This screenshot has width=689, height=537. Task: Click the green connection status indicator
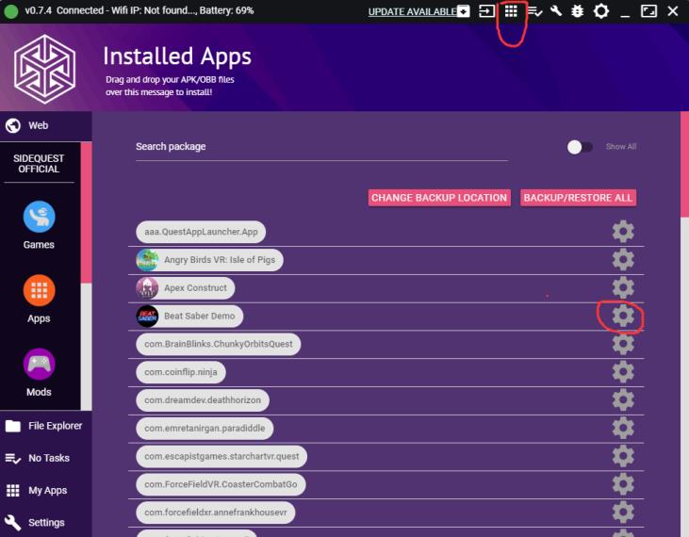pyautogui.click(x=11, y=11)
